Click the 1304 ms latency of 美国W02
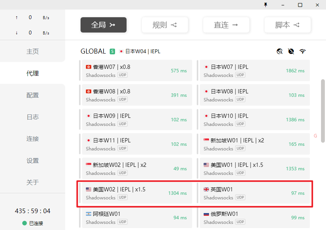The width and height of the screenshot is (326, 230). 177,193
